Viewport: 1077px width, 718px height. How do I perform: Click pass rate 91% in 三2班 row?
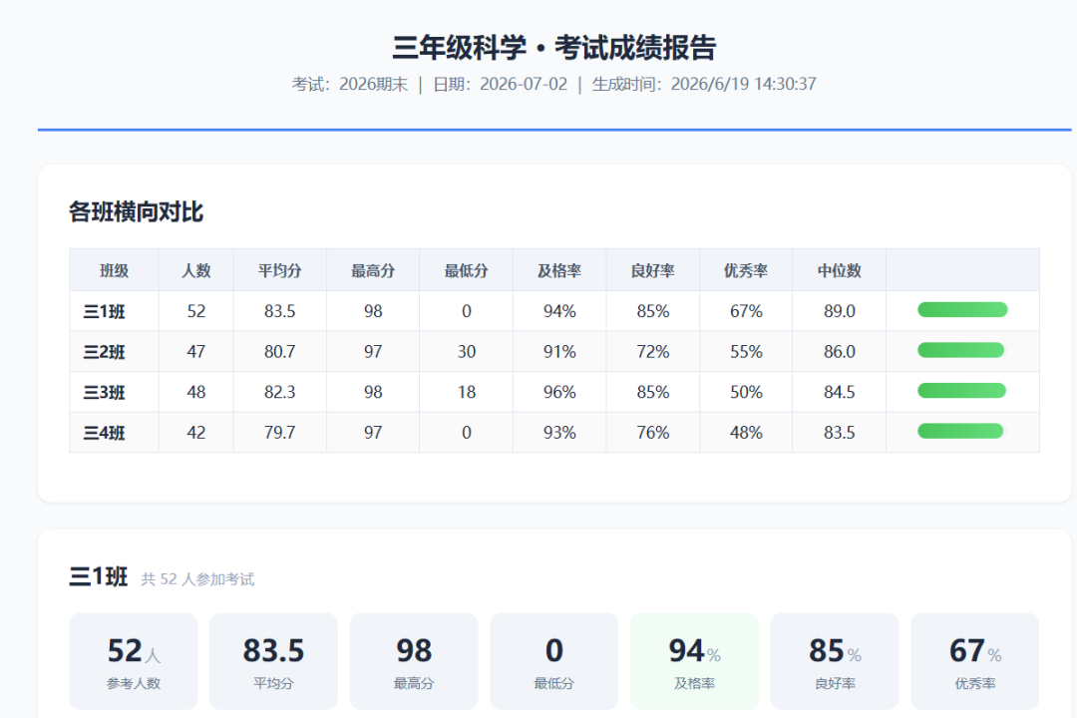pyautogui.click(x=559, y=352)
